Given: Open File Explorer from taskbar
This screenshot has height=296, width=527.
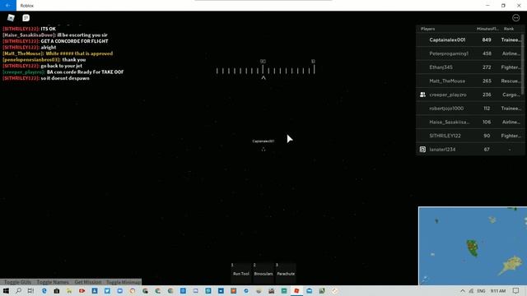Looking at the screenshot, I should click(69, 290).
